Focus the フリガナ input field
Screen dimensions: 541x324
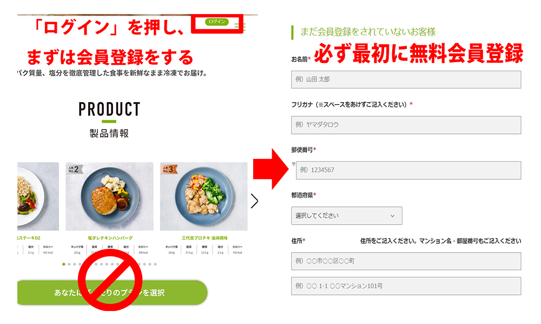(x=406, y=125)
